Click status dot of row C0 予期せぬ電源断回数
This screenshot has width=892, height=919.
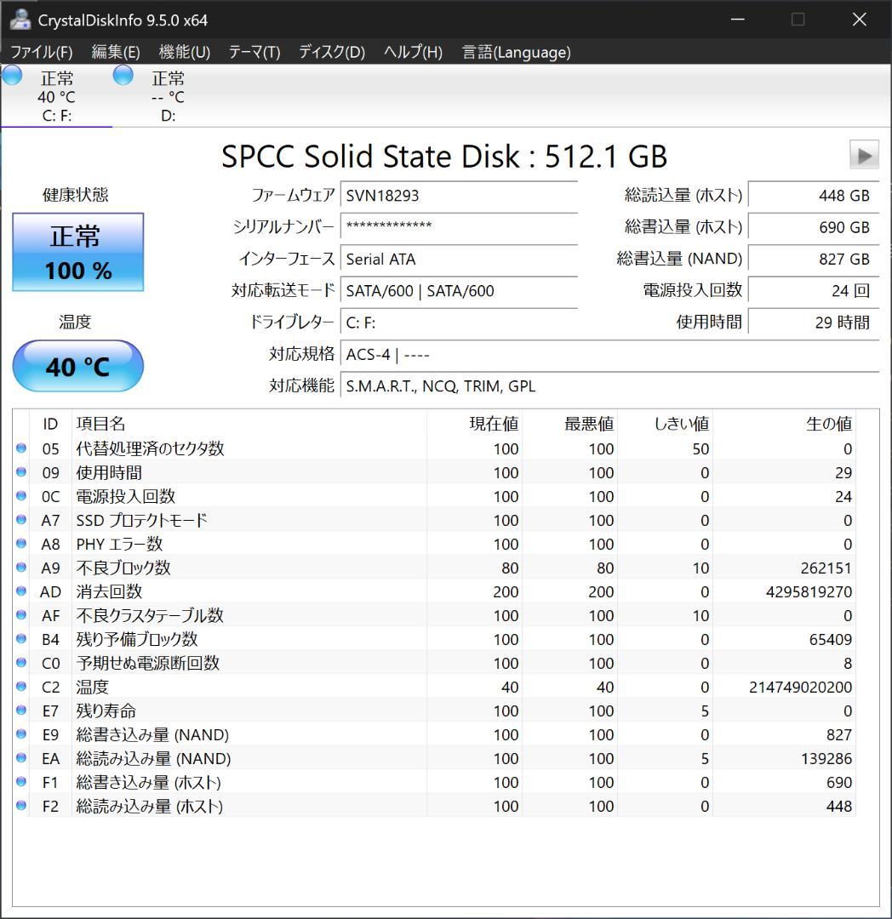21,662
